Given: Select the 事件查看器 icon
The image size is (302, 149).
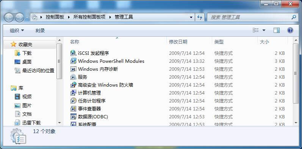Looking at the screenshot, I should tap(74, 109).
